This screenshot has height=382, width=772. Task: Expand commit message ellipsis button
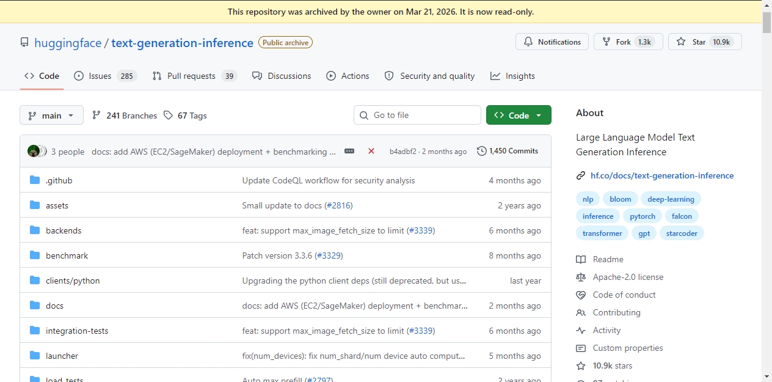point(349,151)
